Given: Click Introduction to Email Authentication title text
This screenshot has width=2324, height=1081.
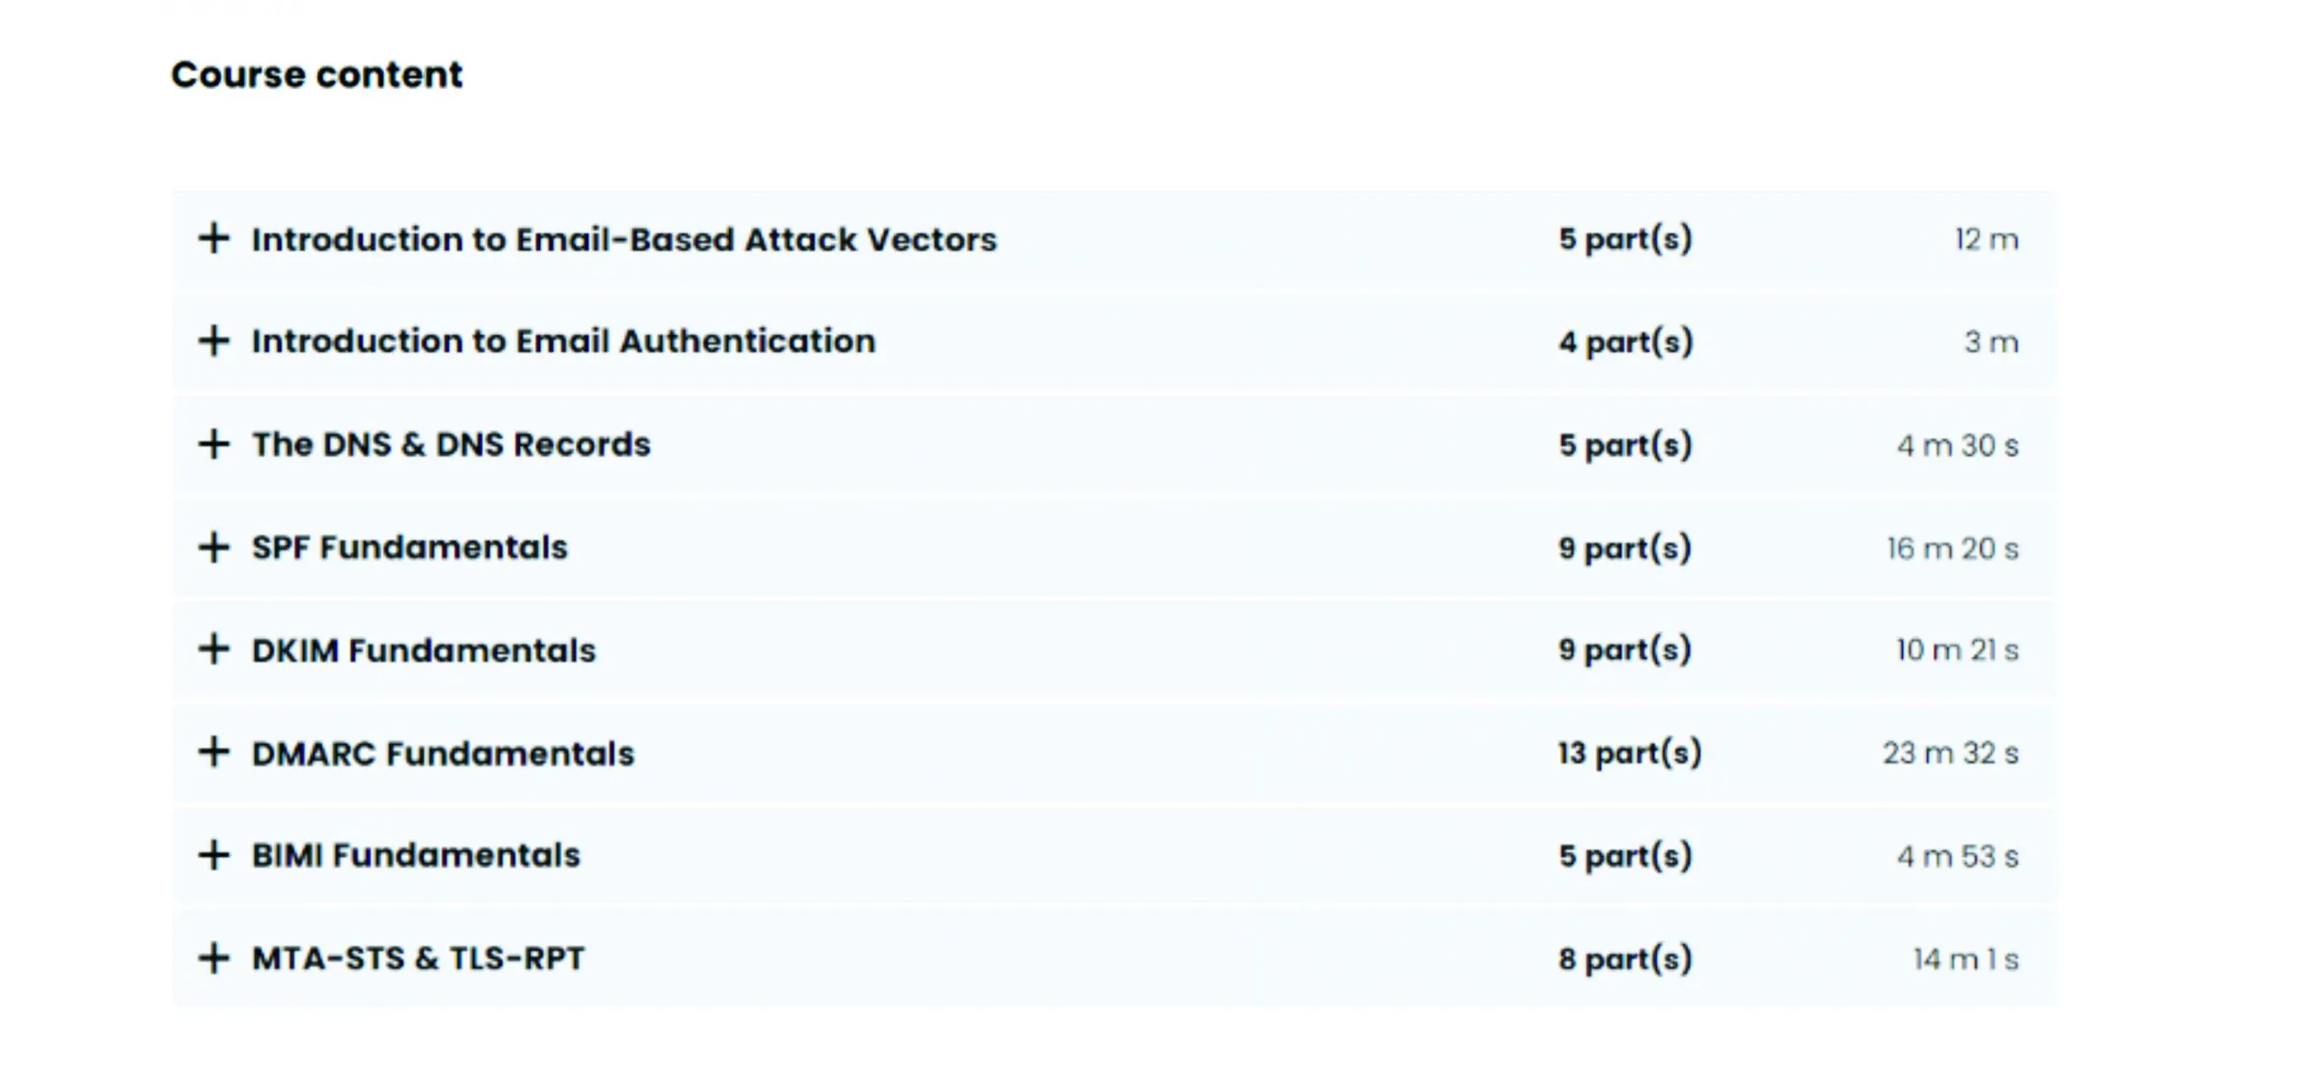Looking at the screenshot, I should [564, 341].
